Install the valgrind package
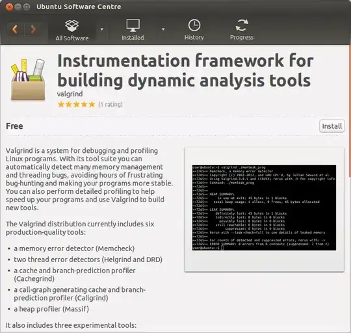This screenshot has height=333, width=351. [x=331, y=126]
